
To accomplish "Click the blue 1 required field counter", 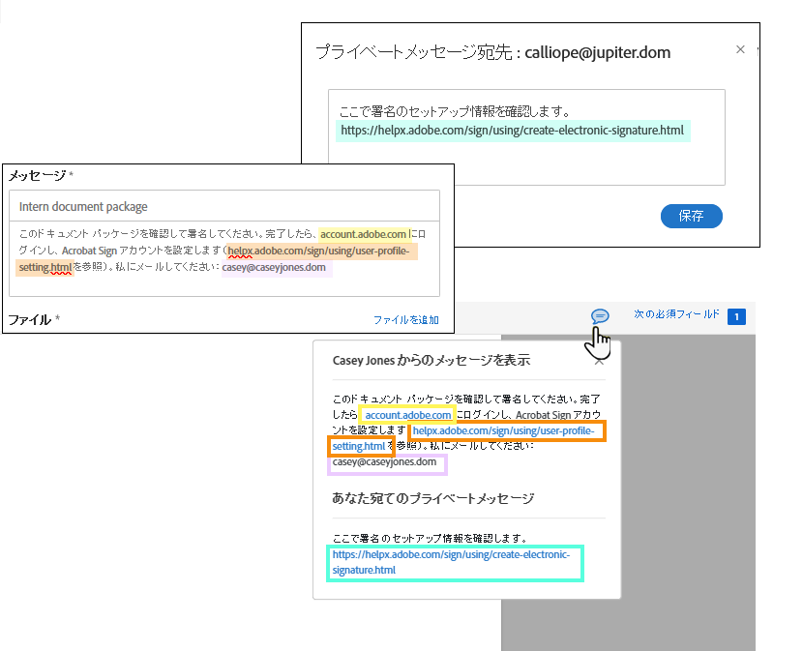I will (x=736, y=316).
